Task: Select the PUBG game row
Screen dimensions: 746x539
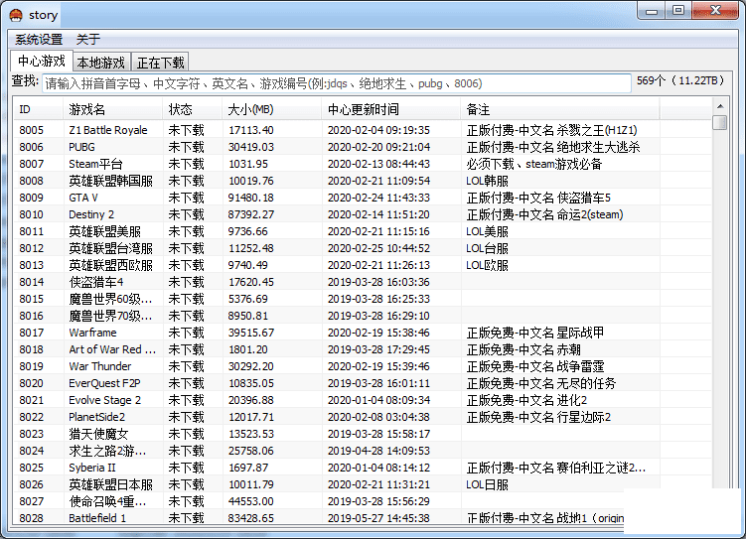Action: (362, 147)
